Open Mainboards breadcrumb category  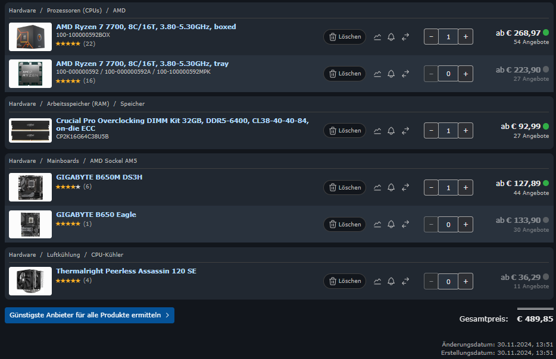point(63,160)
